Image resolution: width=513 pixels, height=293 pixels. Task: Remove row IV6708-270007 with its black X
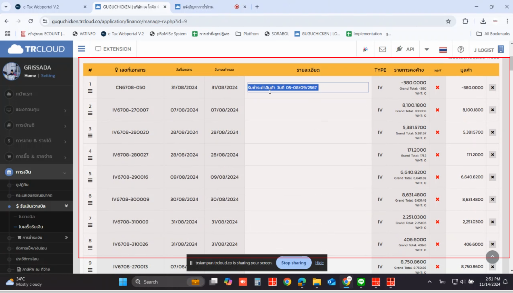493,110
